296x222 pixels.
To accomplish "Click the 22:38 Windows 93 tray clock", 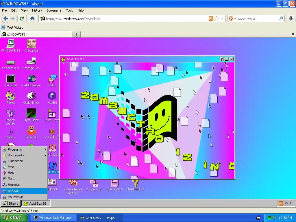I will (288, 203).
